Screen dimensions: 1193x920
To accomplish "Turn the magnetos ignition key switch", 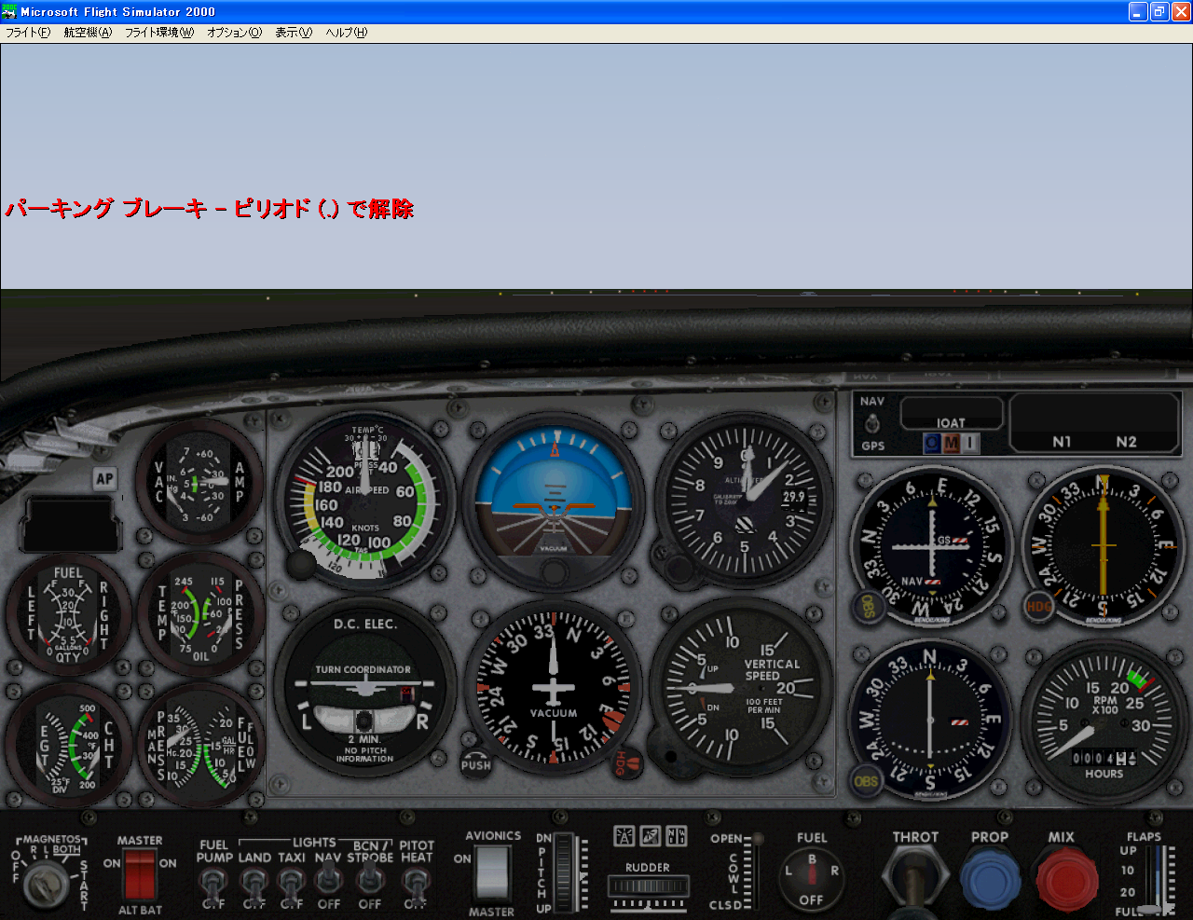I will (44, 884).
